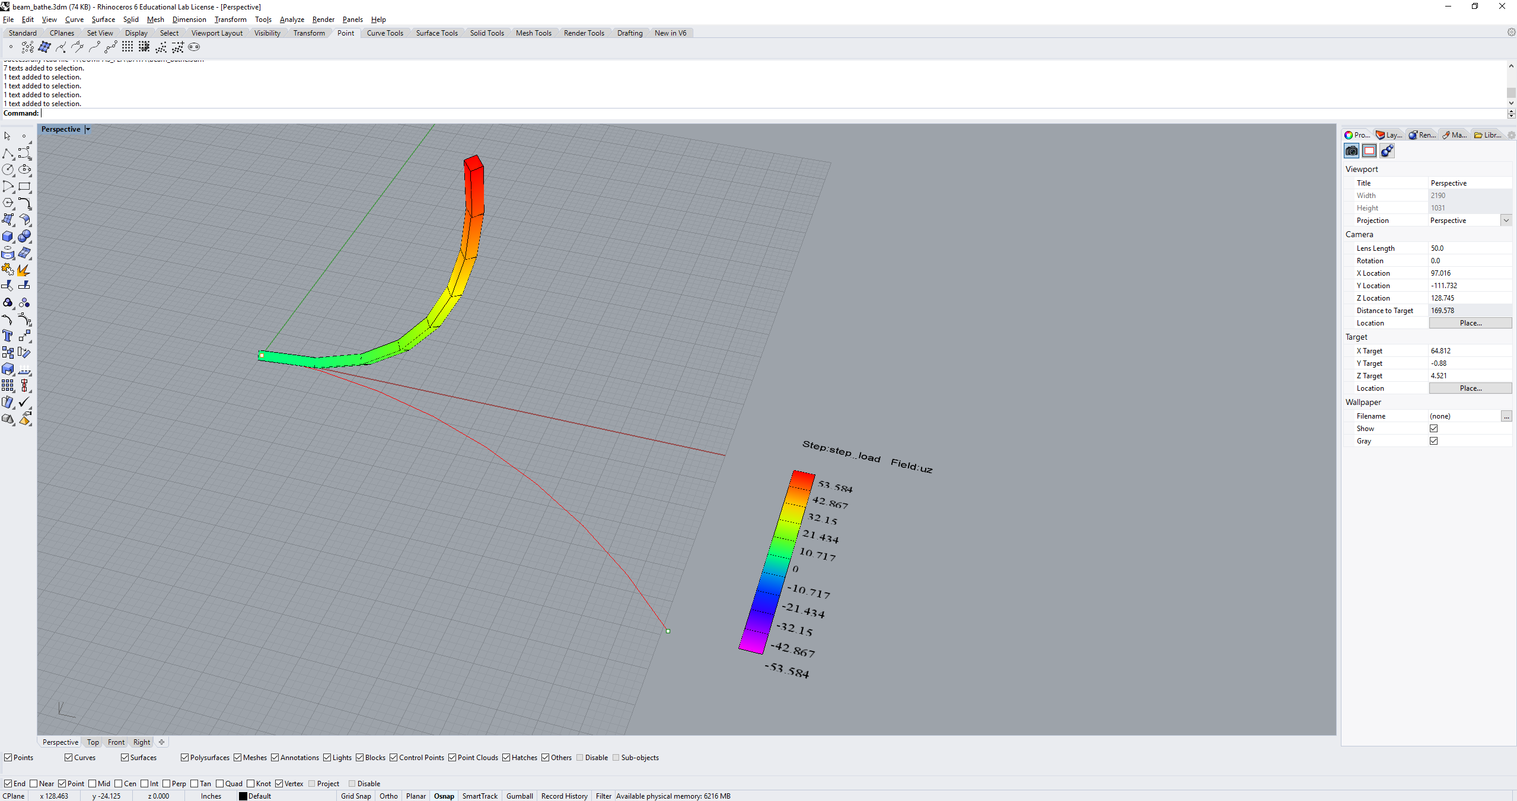
Task: Click the Circle tool icon
Action: pos(8,170)
